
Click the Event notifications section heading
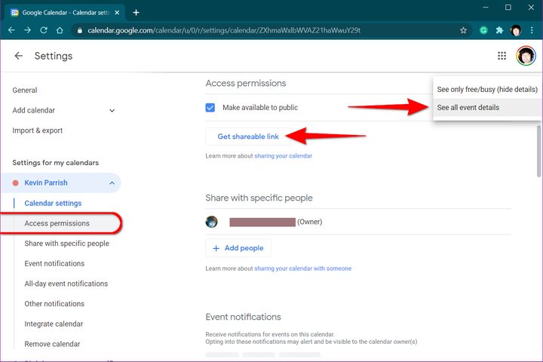[x=243, y=317]
